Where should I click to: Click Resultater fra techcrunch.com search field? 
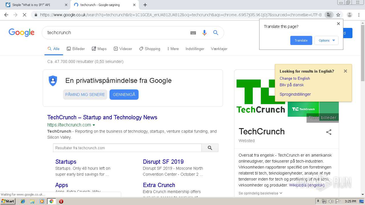click(127, 148)
